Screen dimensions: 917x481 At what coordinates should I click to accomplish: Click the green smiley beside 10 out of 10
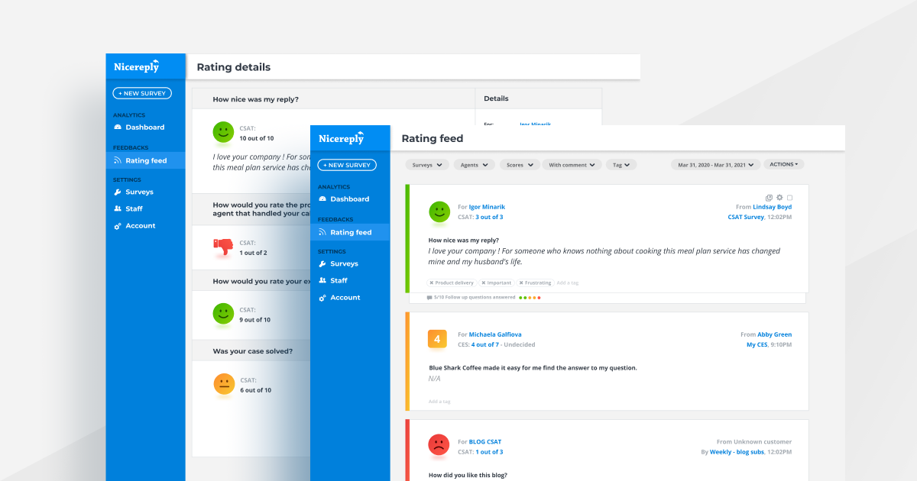[223, 132]
